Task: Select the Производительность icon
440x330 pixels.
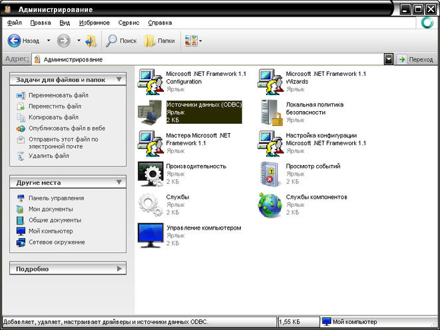Action: (x=149, y=174)
